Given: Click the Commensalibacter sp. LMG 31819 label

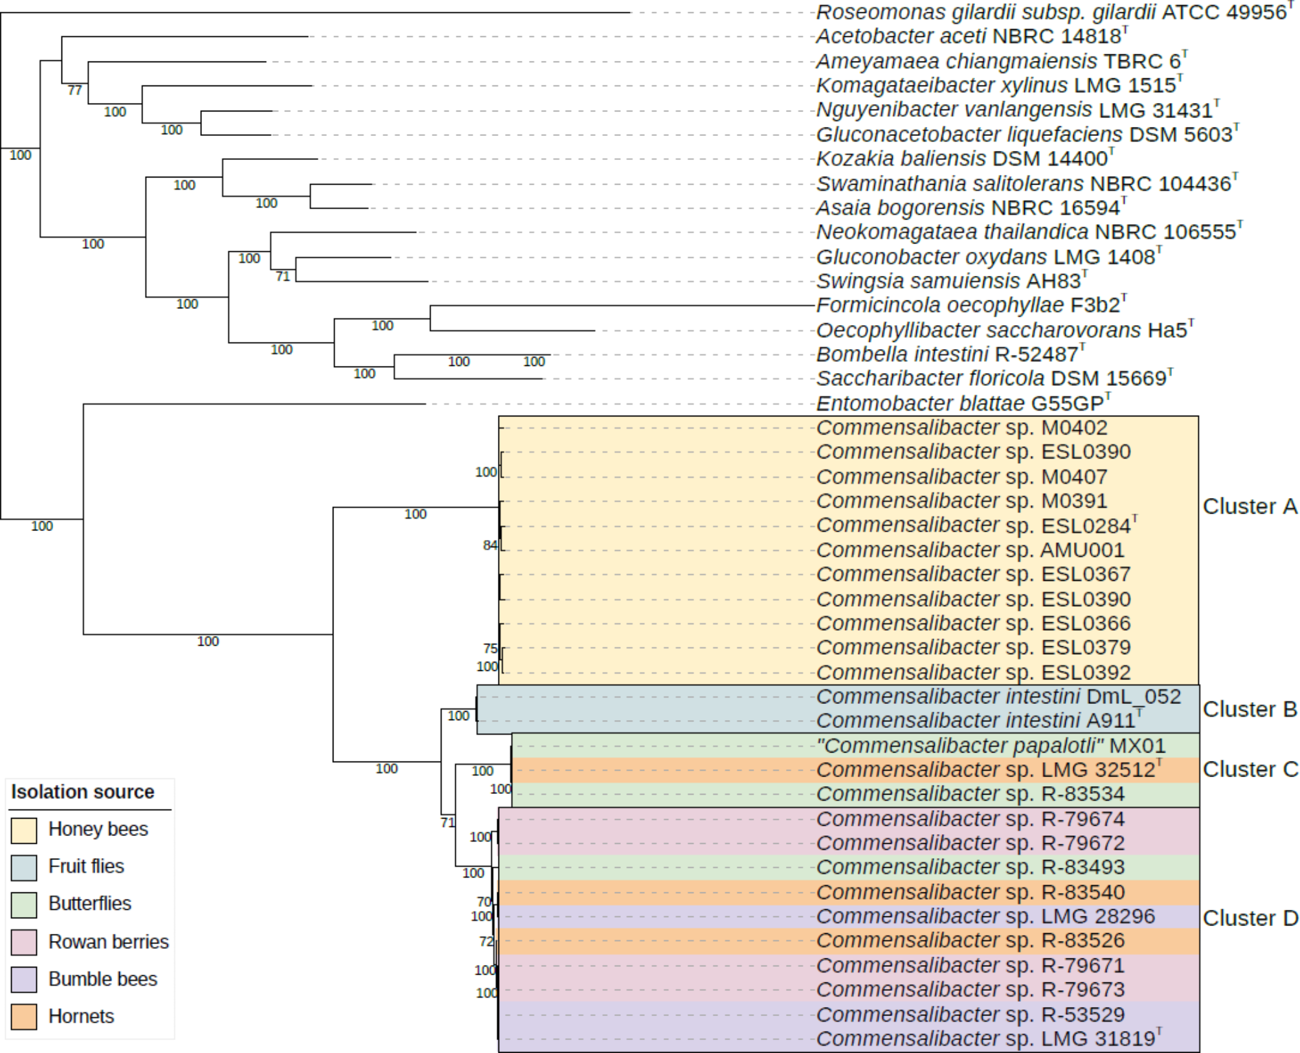Looking at the screenshot, I should (990, 1038).
